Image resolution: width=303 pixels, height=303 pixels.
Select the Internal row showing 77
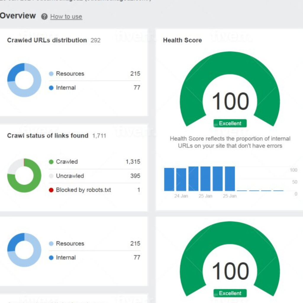coord(94,88)
